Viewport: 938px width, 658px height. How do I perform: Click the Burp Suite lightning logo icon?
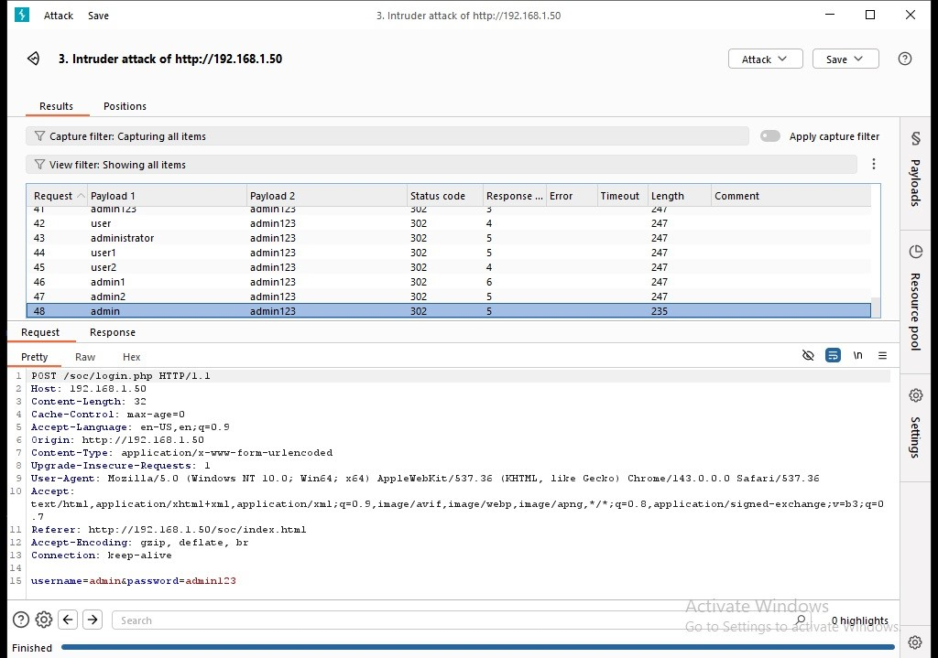(22, 15)
